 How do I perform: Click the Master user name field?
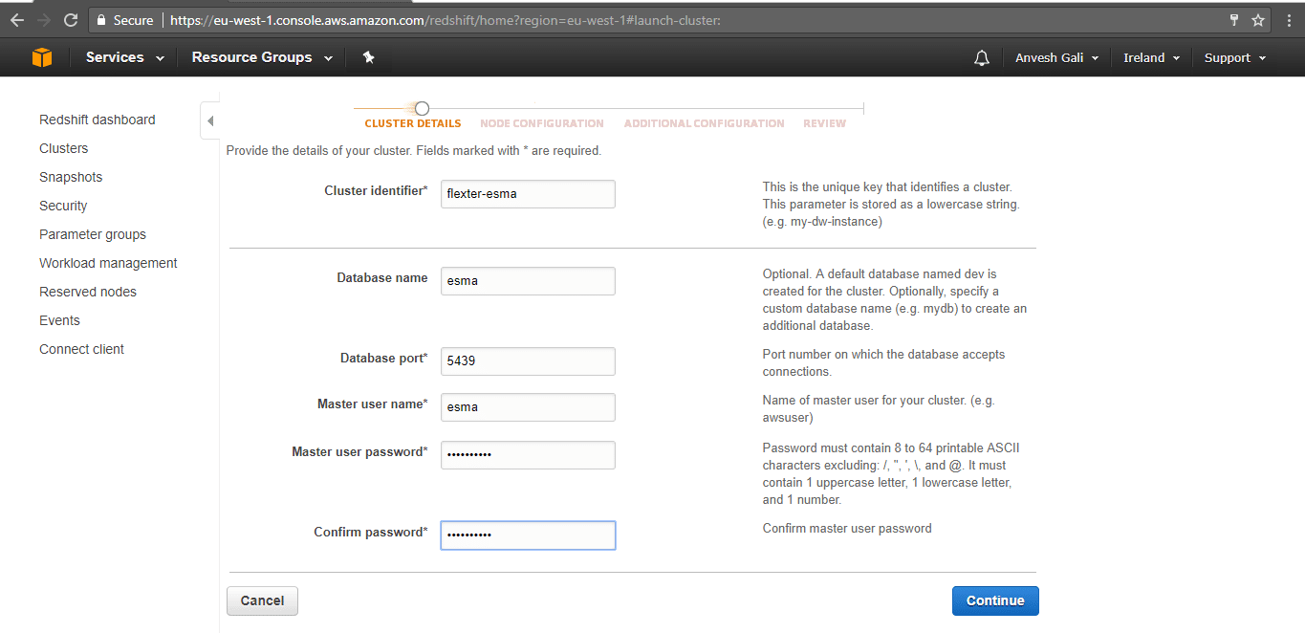[x=528, y=407]
